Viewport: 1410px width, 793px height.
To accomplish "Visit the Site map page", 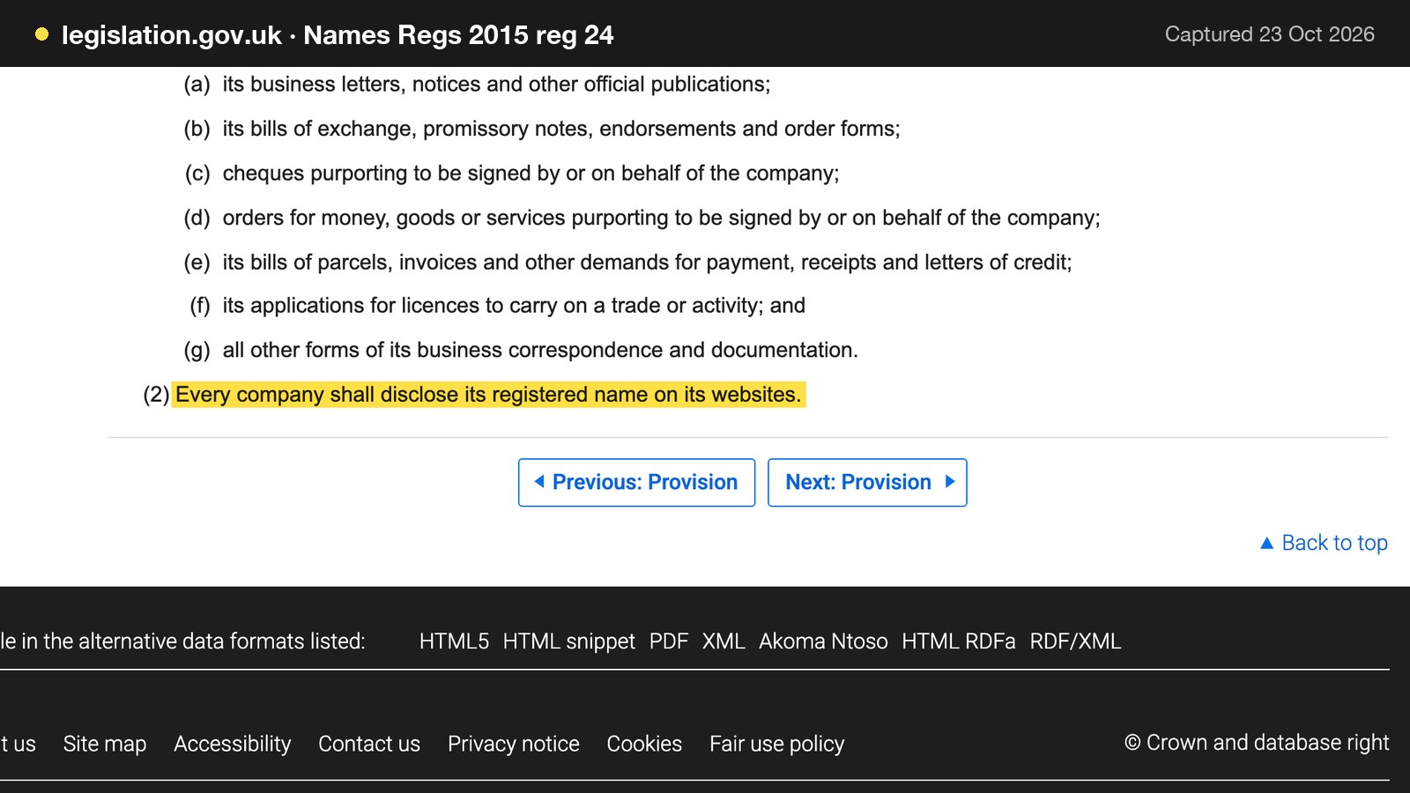I will (105, 744).
